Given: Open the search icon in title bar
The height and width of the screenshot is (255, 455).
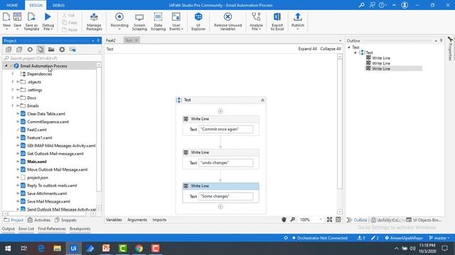Looking at the screenshot, I should click(x=362, y=5).
